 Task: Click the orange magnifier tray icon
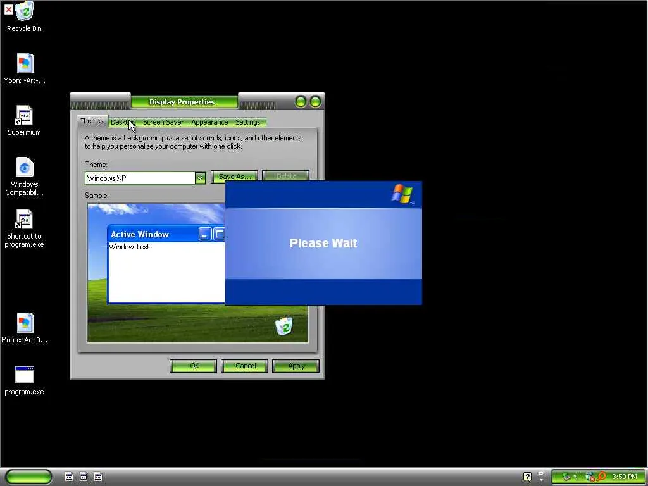tap(601, 477)
